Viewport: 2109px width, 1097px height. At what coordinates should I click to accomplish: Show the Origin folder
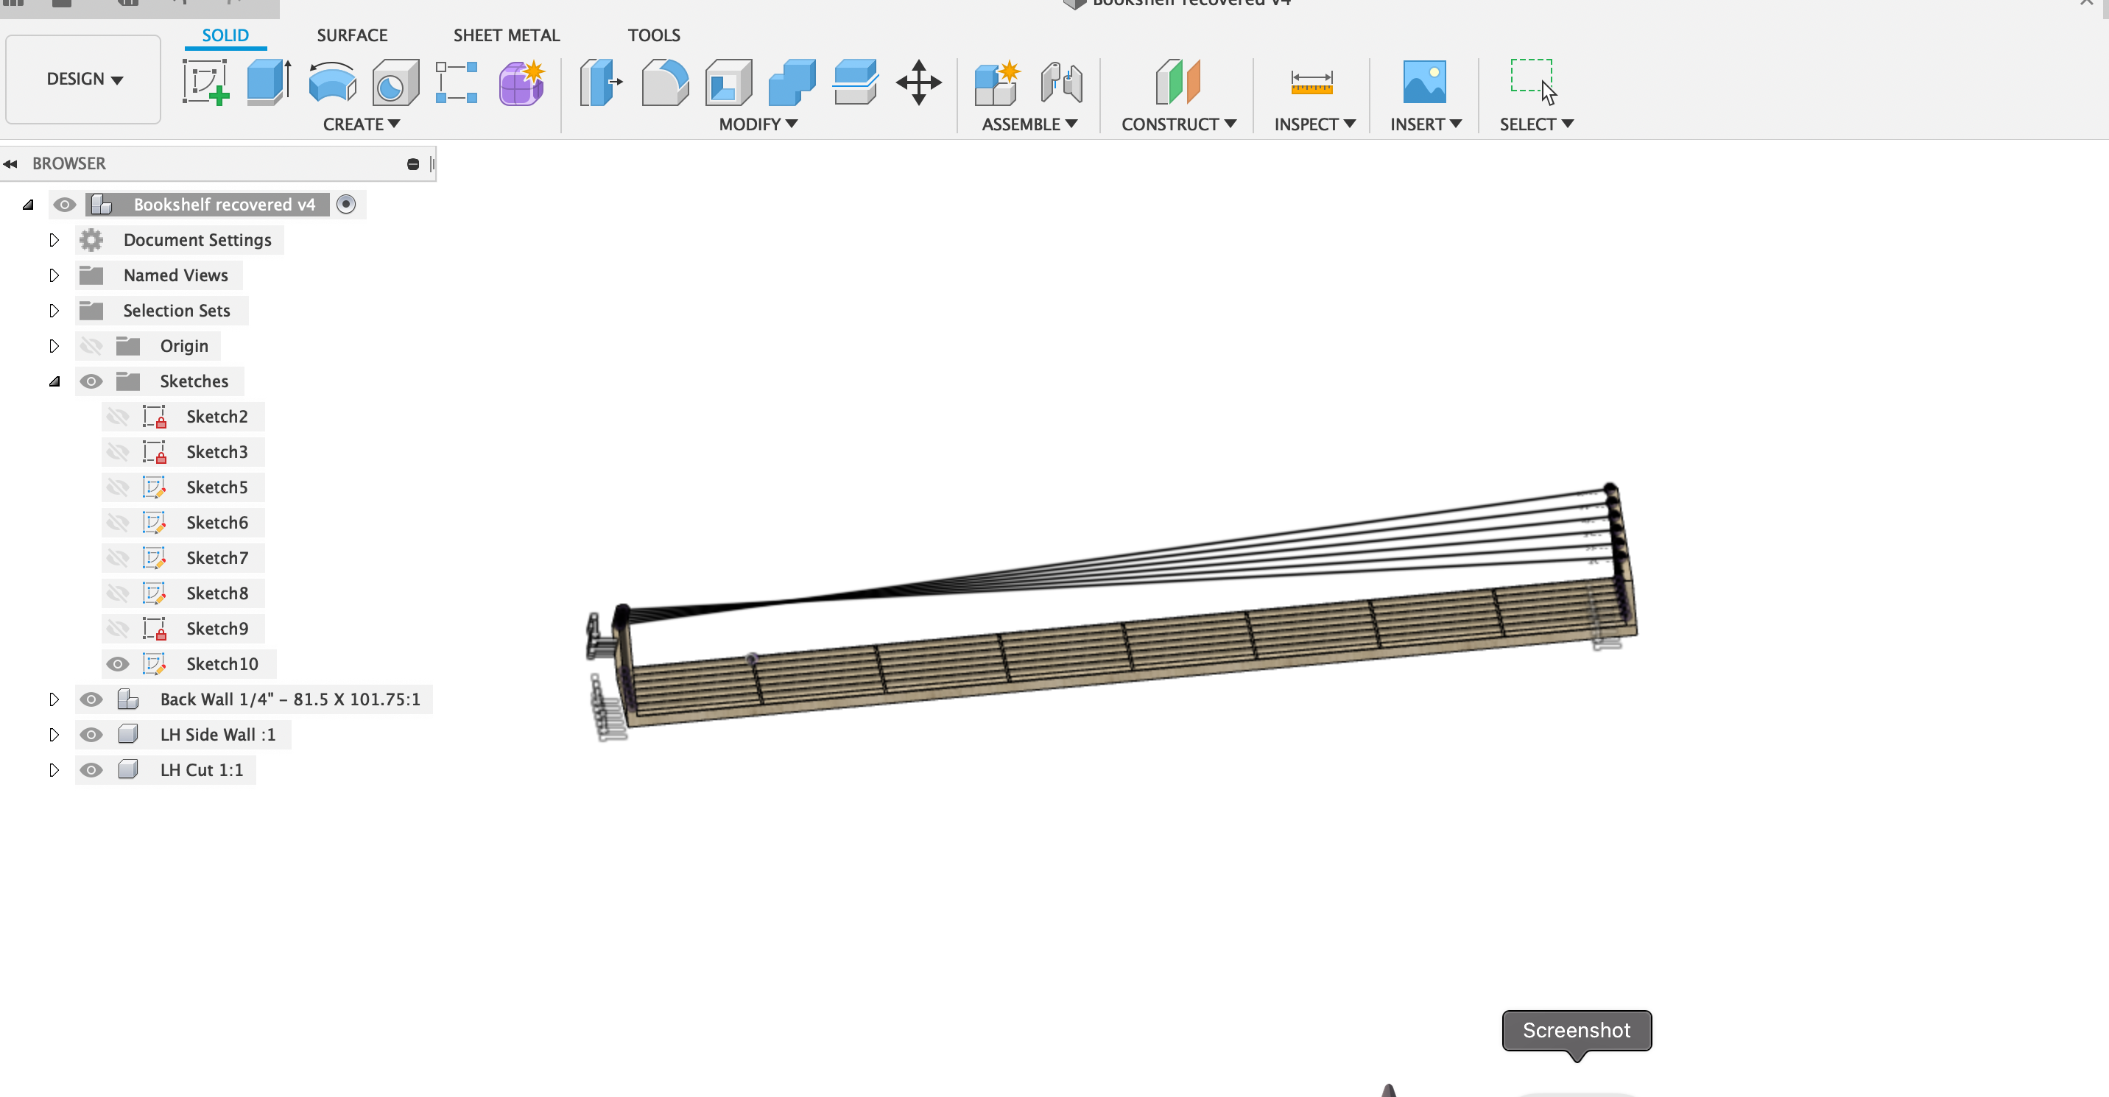click(91, 345)
